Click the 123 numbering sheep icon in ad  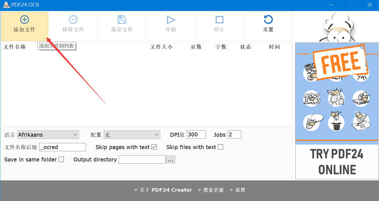(x=312, y=98)
